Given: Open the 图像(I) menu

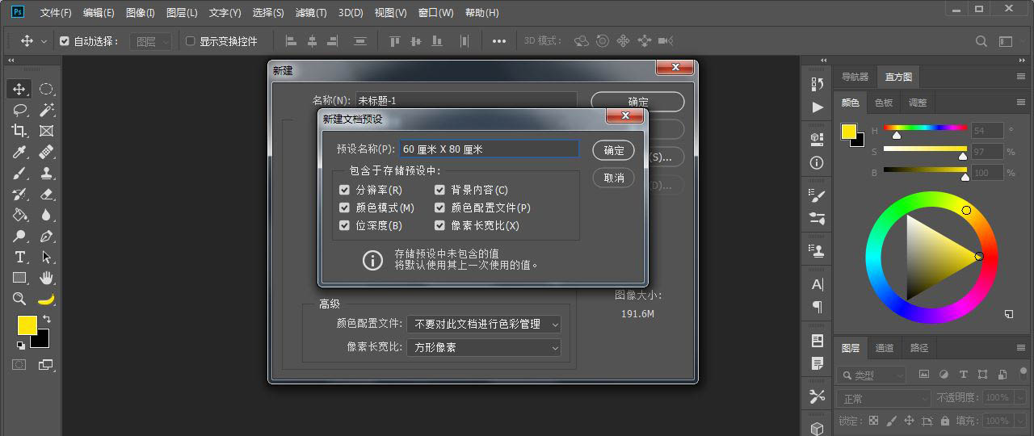Looking at the screenshot, I should click(140, 13).
